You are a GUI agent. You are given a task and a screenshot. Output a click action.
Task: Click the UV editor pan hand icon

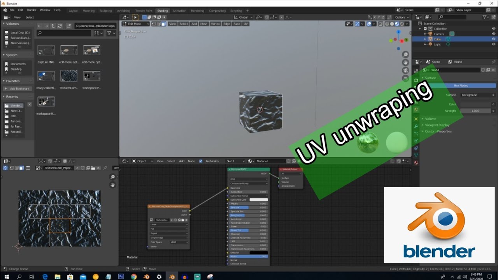tap(113, 185)
